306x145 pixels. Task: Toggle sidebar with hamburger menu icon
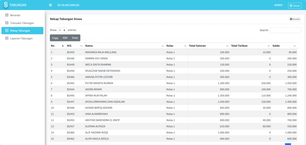point(50,5)
